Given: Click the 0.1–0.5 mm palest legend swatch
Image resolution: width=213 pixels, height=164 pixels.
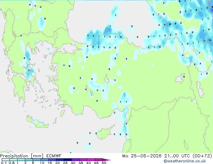Looking at the screenshot, I should click(6, 160).
